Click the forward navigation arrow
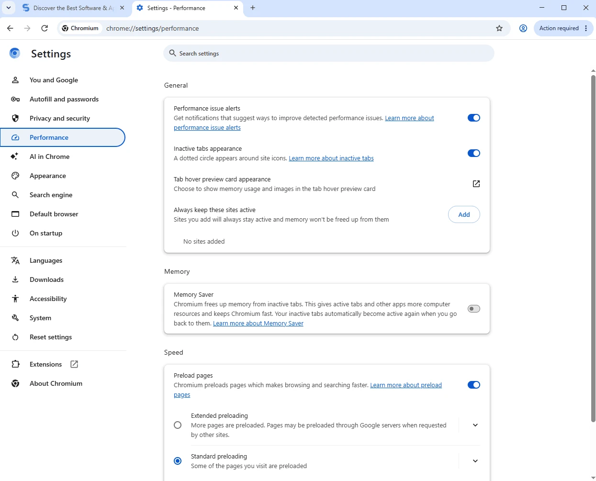Screen dimensions: 596x481 coord(27,28)
